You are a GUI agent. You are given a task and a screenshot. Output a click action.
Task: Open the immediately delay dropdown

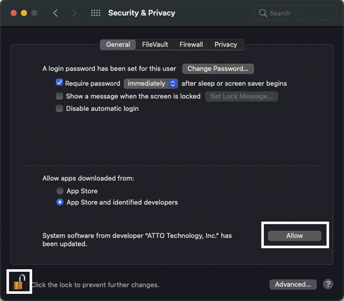coord(151,83)
